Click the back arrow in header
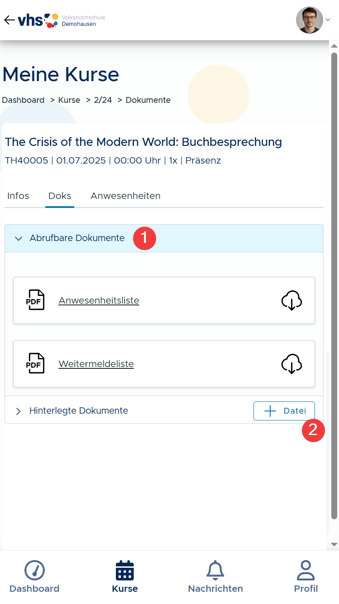This screenshot has height=604, width=339. click(9, 20)
